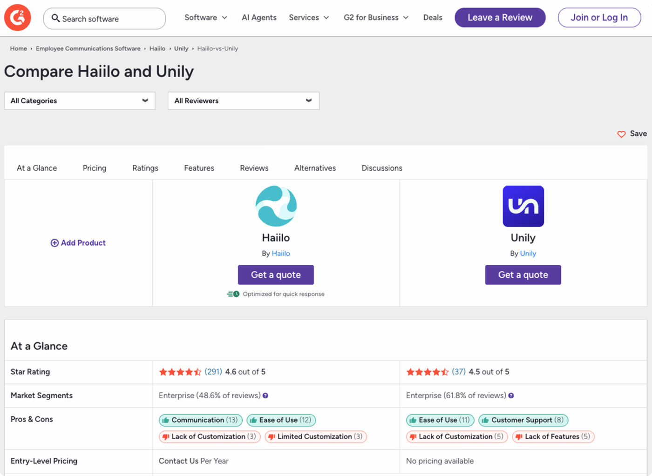Click the plus icon beside Add Product
The height and width of the screenshot is (476, 652).
54,243
